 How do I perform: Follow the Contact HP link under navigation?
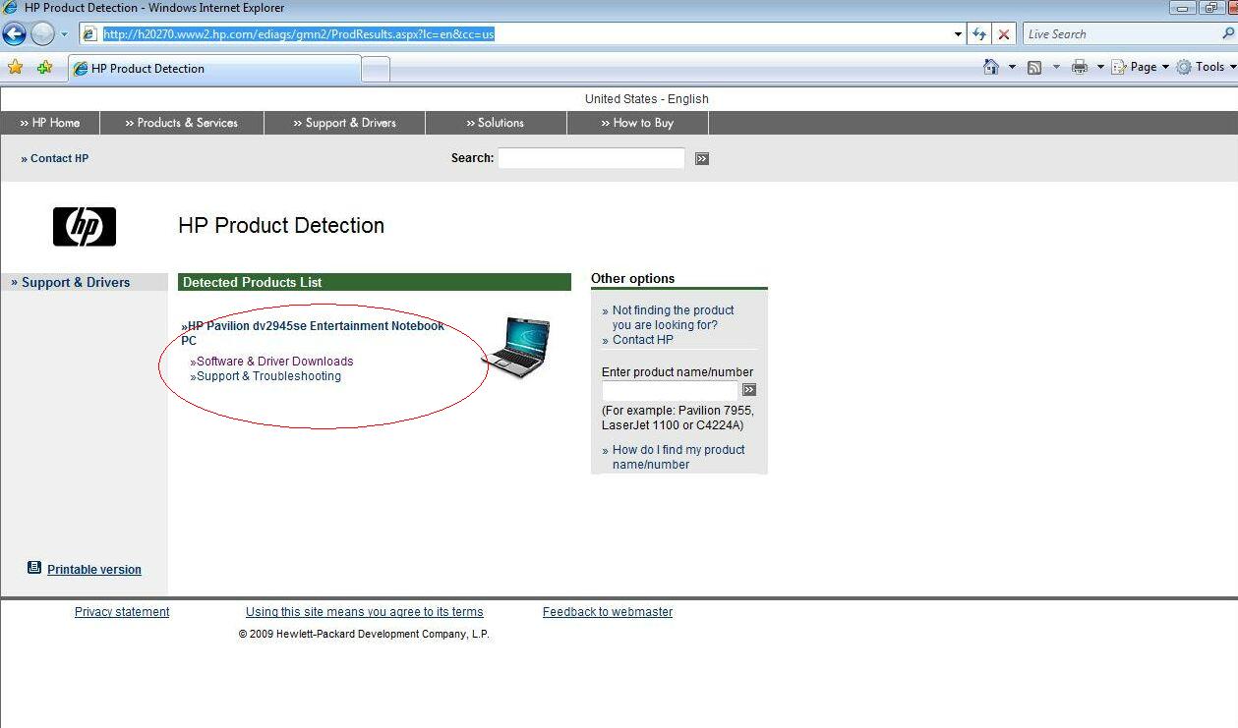55,158
